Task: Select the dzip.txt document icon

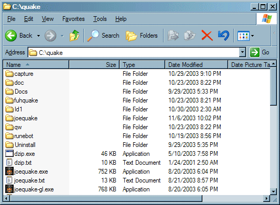Action: click(x=9, y=163)
